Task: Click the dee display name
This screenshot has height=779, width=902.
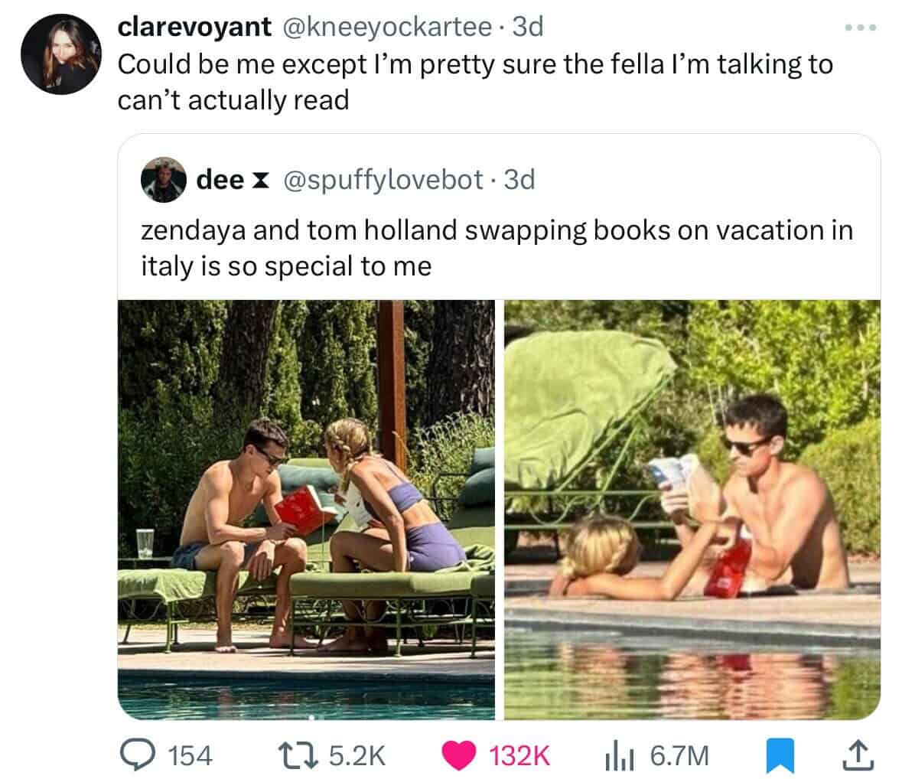Action: click(x=220, y=180)
